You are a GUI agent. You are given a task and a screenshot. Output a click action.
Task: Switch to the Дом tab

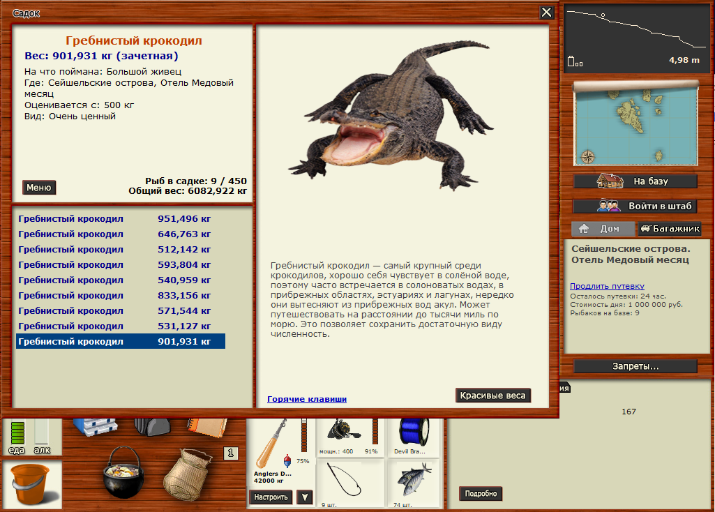[602, 229]
